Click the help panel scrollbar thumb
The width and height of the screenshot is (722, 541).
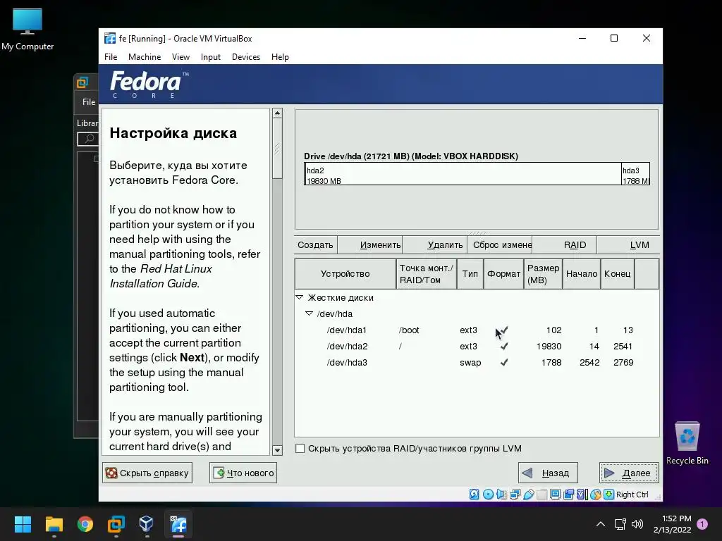277,149
